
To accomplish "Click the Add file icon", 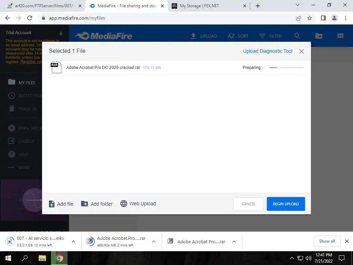I will [x=52, y=204].
